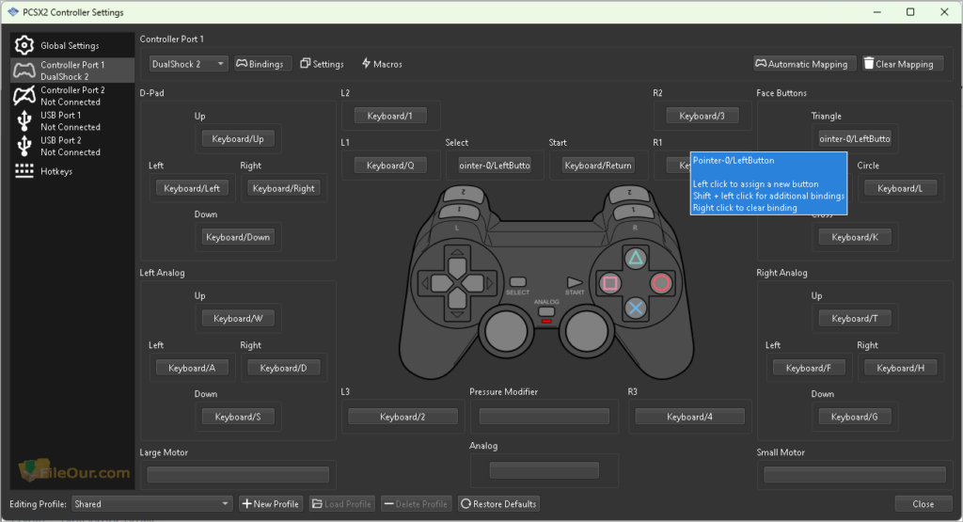Select USB Port 1 Not Connected entry
The image size is (963, 522).
[x=72, y=121]
